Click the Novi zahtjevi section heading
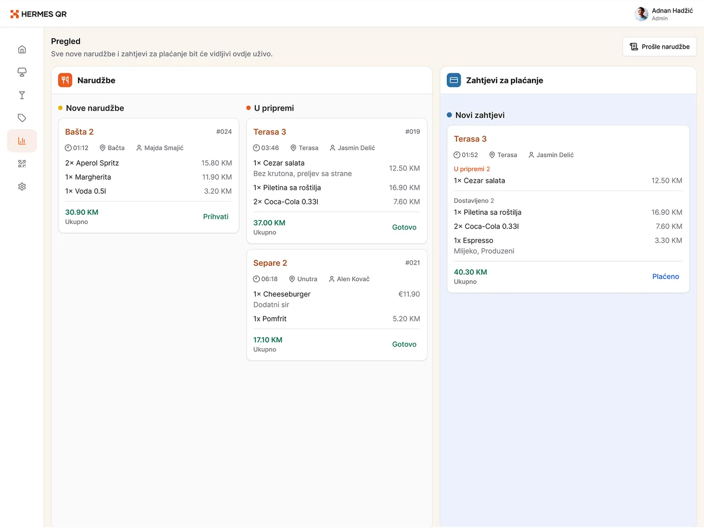 point(480,115)
